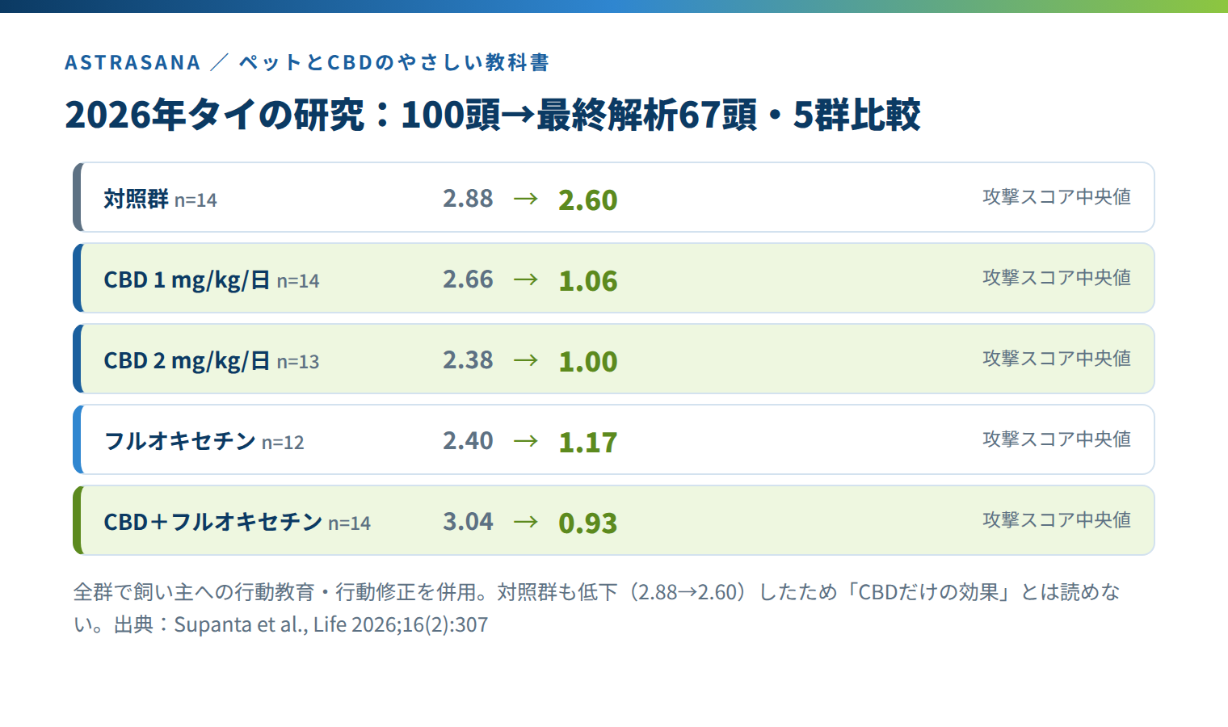
Task: Click "n=14" beside the 対照群 label
Action: [x=196, y=200]
